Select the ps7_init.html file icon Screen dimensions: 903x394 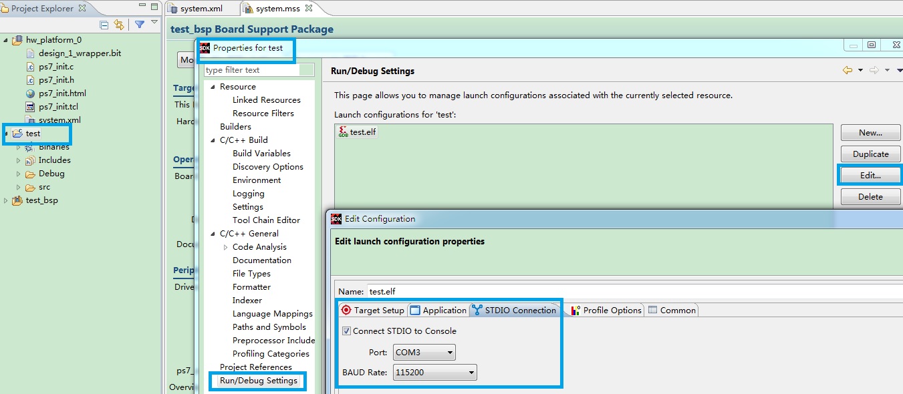coord(31,93)
